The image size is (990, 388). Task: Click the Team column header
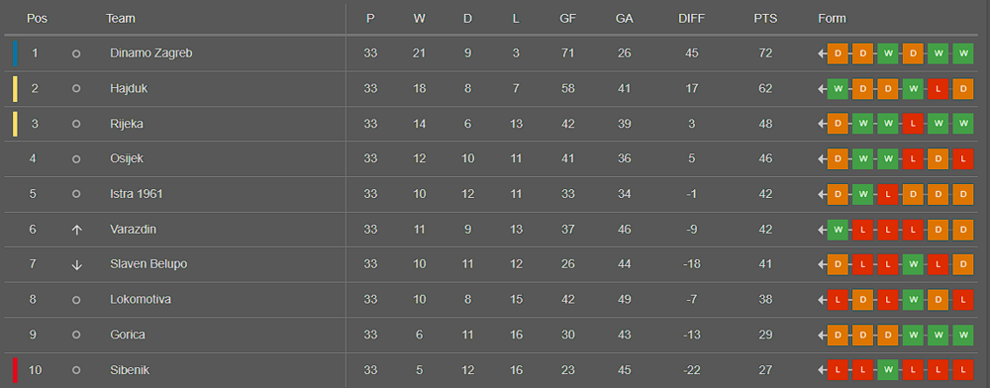(121, 19)
